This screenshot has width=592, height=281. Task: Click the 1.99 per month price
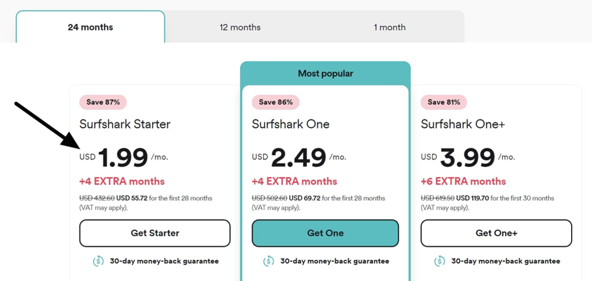click(x=123, y=158)
